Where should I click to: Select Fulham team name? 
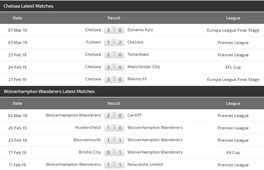point(93,42)
